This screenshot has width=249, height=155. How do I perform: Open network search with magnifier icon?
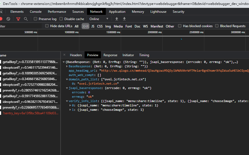26,19
